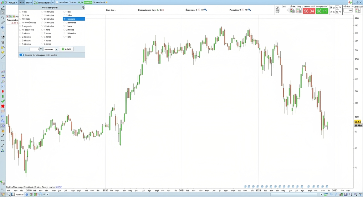Viewport: 363px width, 197px height.
Task: Click the green Comprar MKT 96,11 button
Action: tap(322, 11)
